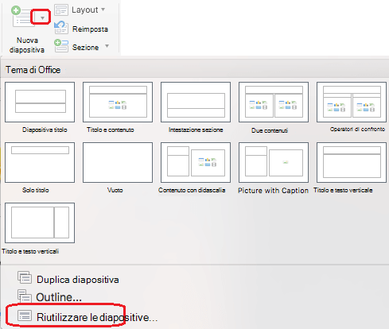
Task: Click the Reimposta label
Action: coord(90,29)
